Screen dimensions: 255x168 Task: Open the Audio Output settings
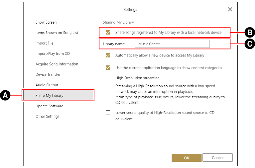pyautogui.click(x=47, y=85)
